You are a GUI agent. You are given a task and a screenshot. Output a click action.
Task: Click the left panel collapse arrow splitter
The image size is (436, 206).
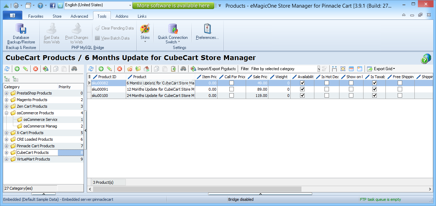pyautogui.click(x=85, y=130)
